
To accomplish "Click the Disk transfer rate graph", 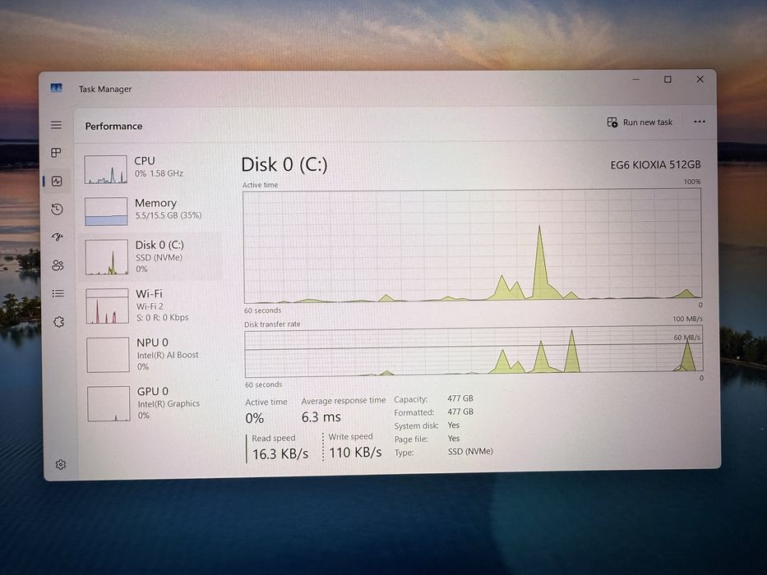I will [474, 352].
